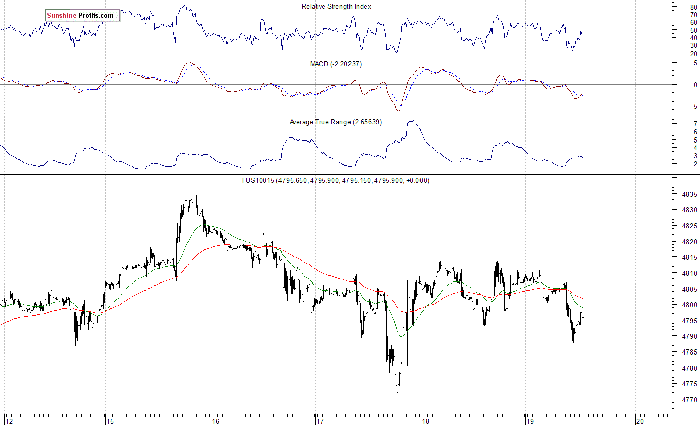The width and height of the screenshot is (700, 425).
Task: Click the 4820 price axis value
Action: (x=689, y=242)
